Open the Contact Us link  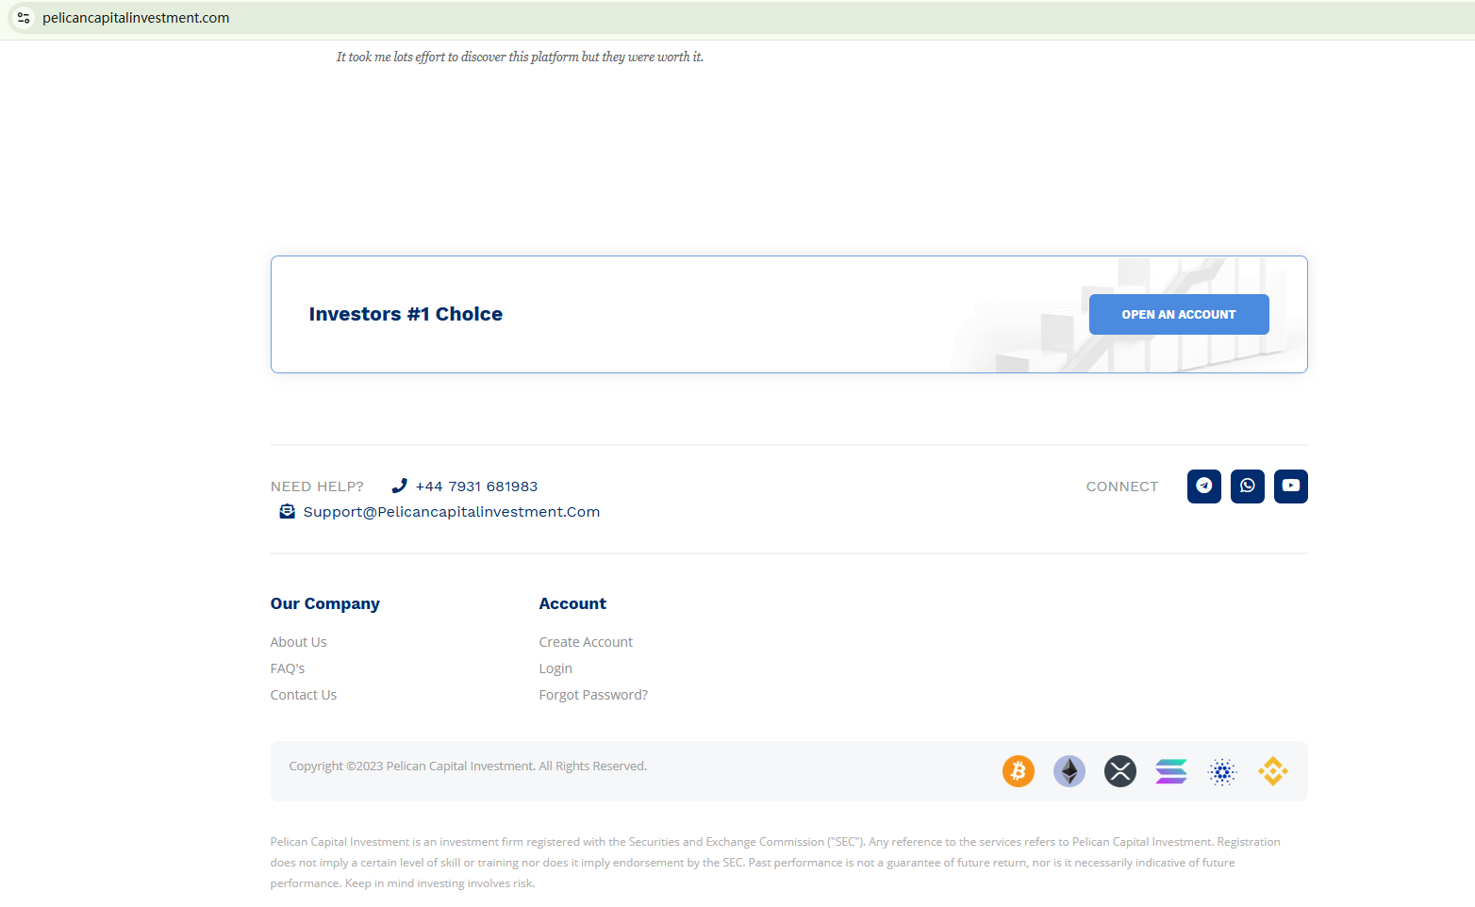pyautogui.click(x=303, y=695)
